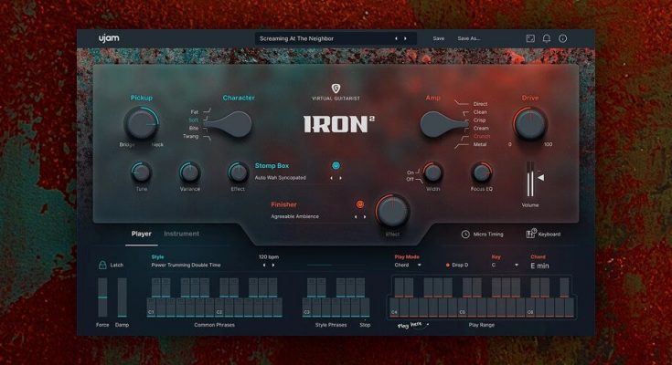Click the info icon in header
The width and height of the screenshot is (672, 365).
click(562, 38)
